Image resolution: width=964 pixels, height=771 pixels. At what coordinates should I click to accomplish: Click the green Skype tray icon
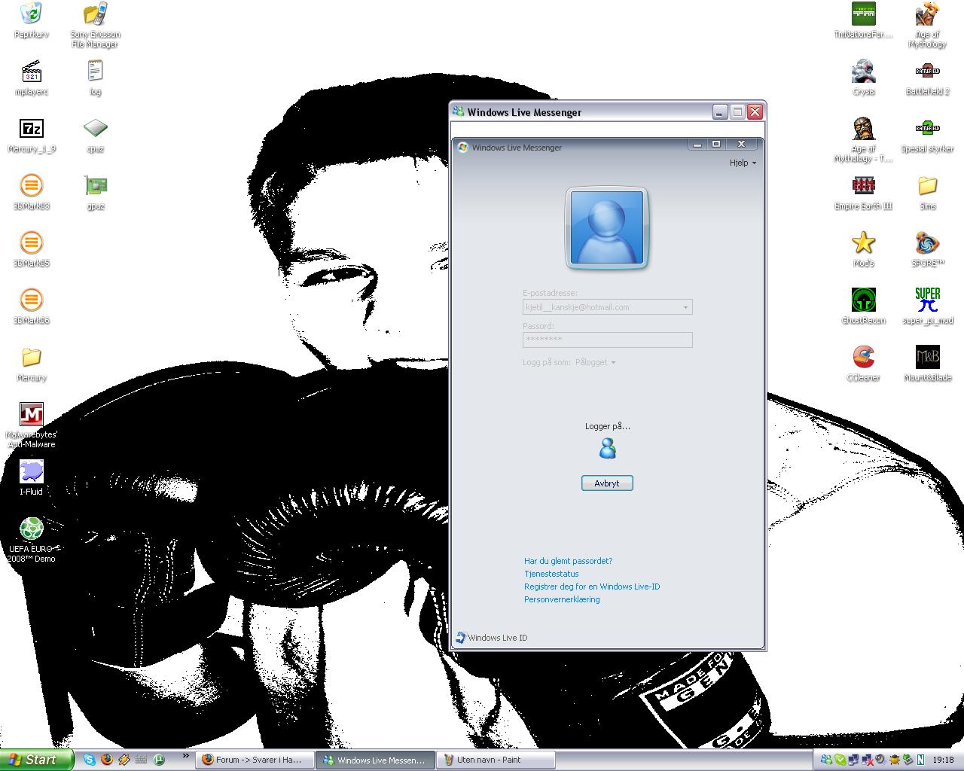coord(840,760)
